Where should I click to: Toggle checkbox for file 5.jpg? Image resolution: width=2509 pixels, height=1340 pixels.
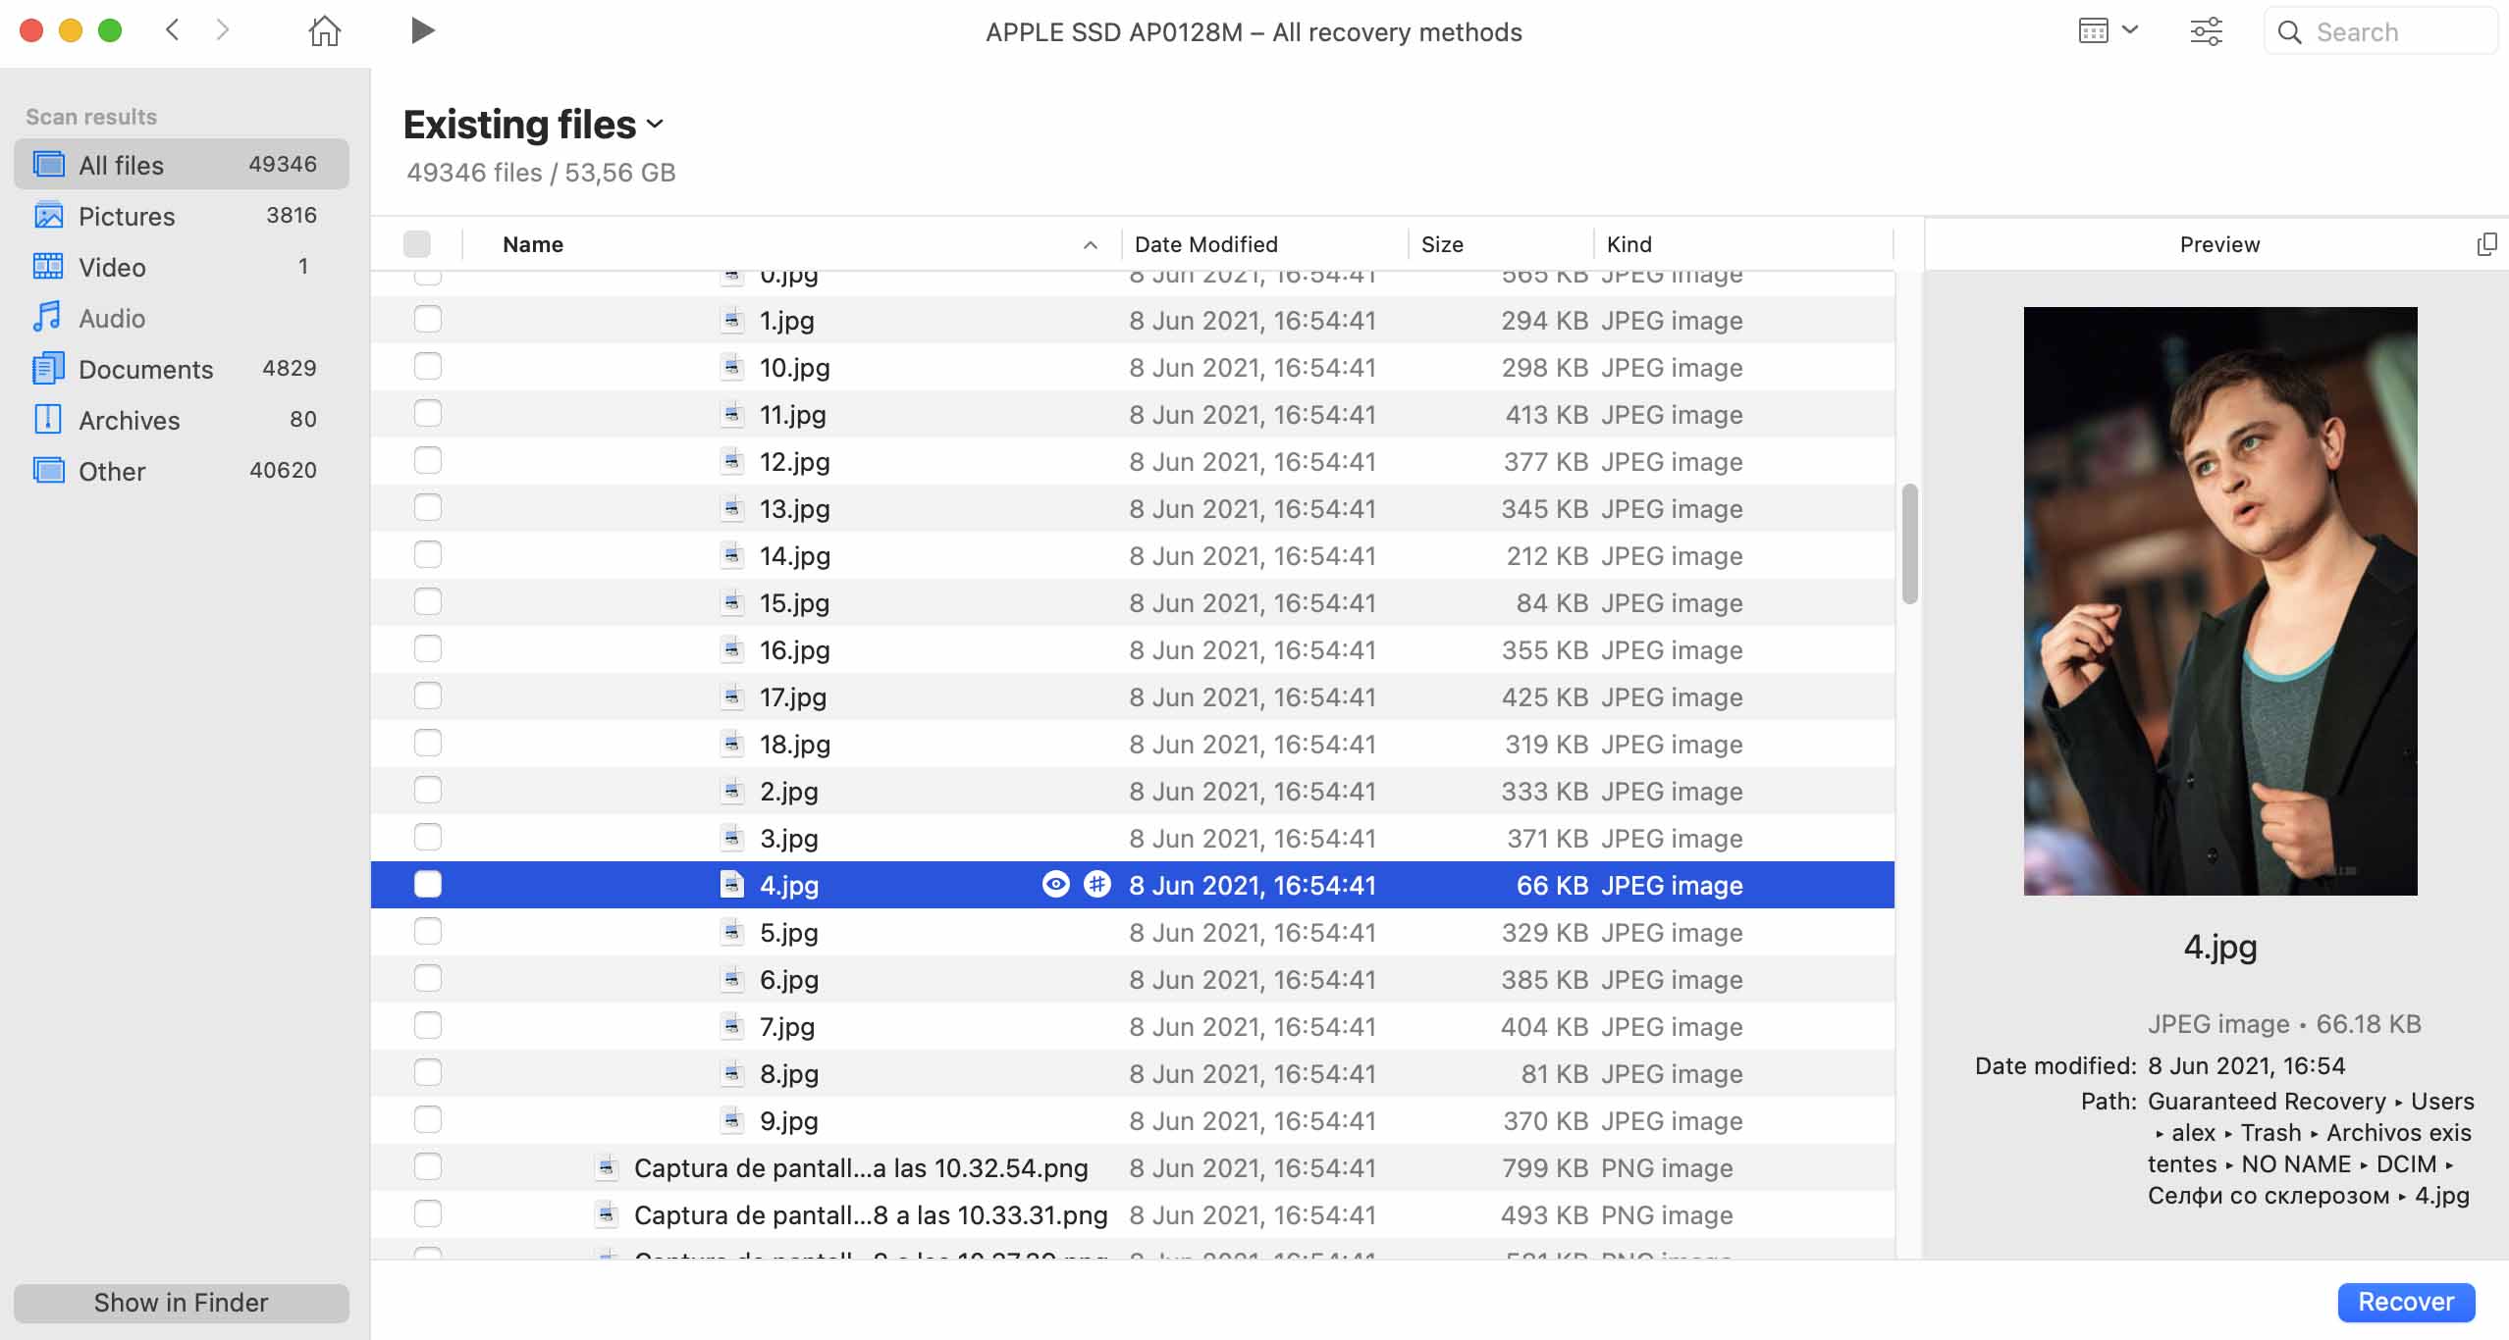[425, 932]
